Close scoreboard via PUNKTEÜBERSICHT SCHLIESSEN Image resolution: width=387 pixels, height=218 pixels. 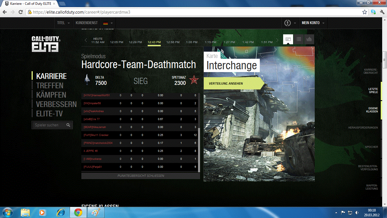[x=141, y=176]
